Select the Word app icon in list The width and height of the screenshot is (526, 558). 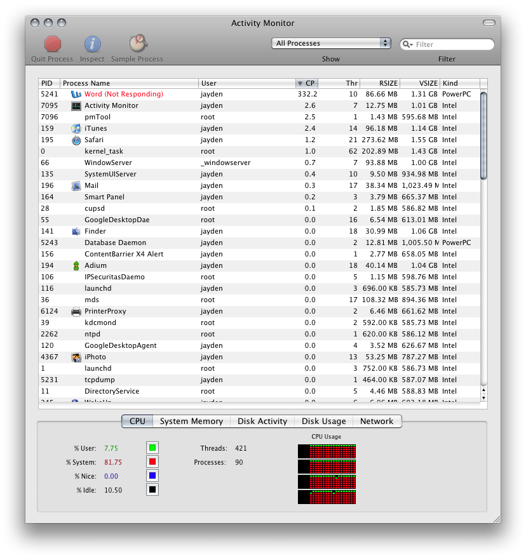point(76,95)
